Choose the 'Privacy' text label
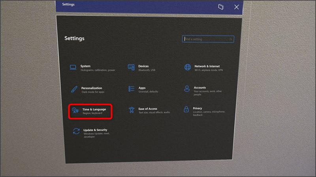Viewport: 316px width, 177px height. tap(197, 108)
